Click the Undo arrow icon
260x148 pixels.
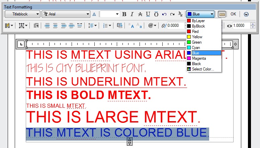pyautogui.click(x=164, y=14)
